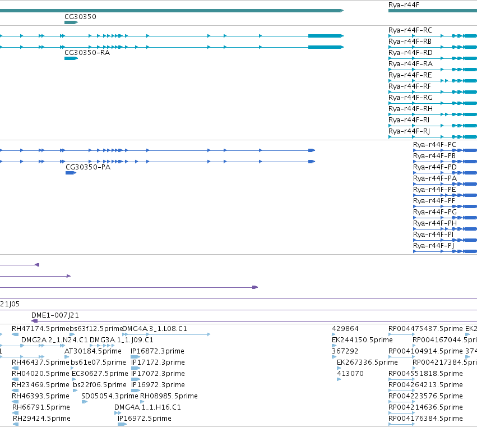Click EST RP004475437.5prime
The width and height of the screenshot is (477, 427).
coord(425,329)
